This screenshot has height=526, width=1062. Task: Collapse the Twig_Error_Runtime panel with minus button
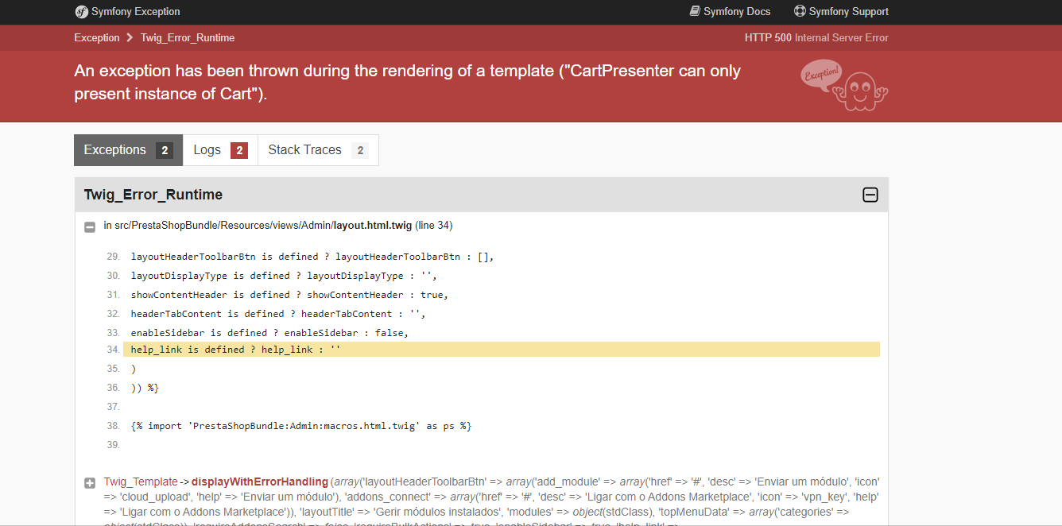pyautogui.click(x=870, y=195)
